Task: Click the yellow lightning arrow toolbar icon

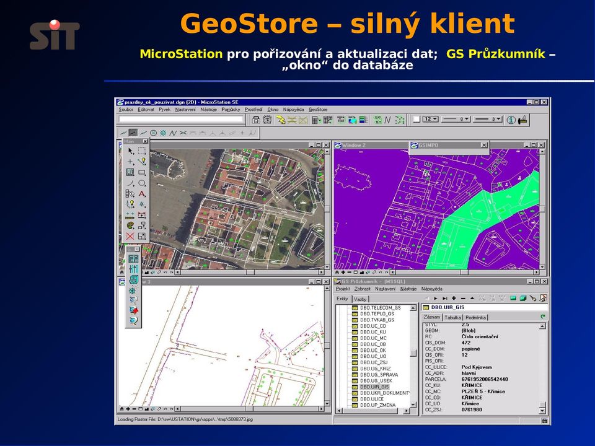Action: [280, 120]
